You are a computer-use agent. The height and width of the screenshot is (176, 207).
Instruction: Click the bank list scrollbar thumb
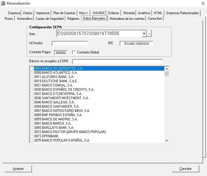tap(167, 73)
